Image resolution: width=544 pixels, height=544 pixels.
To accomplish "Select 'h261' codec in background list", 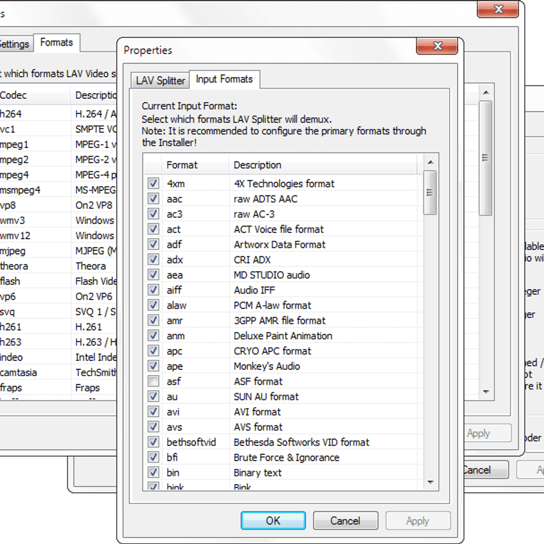I will [x=11, y=327].
